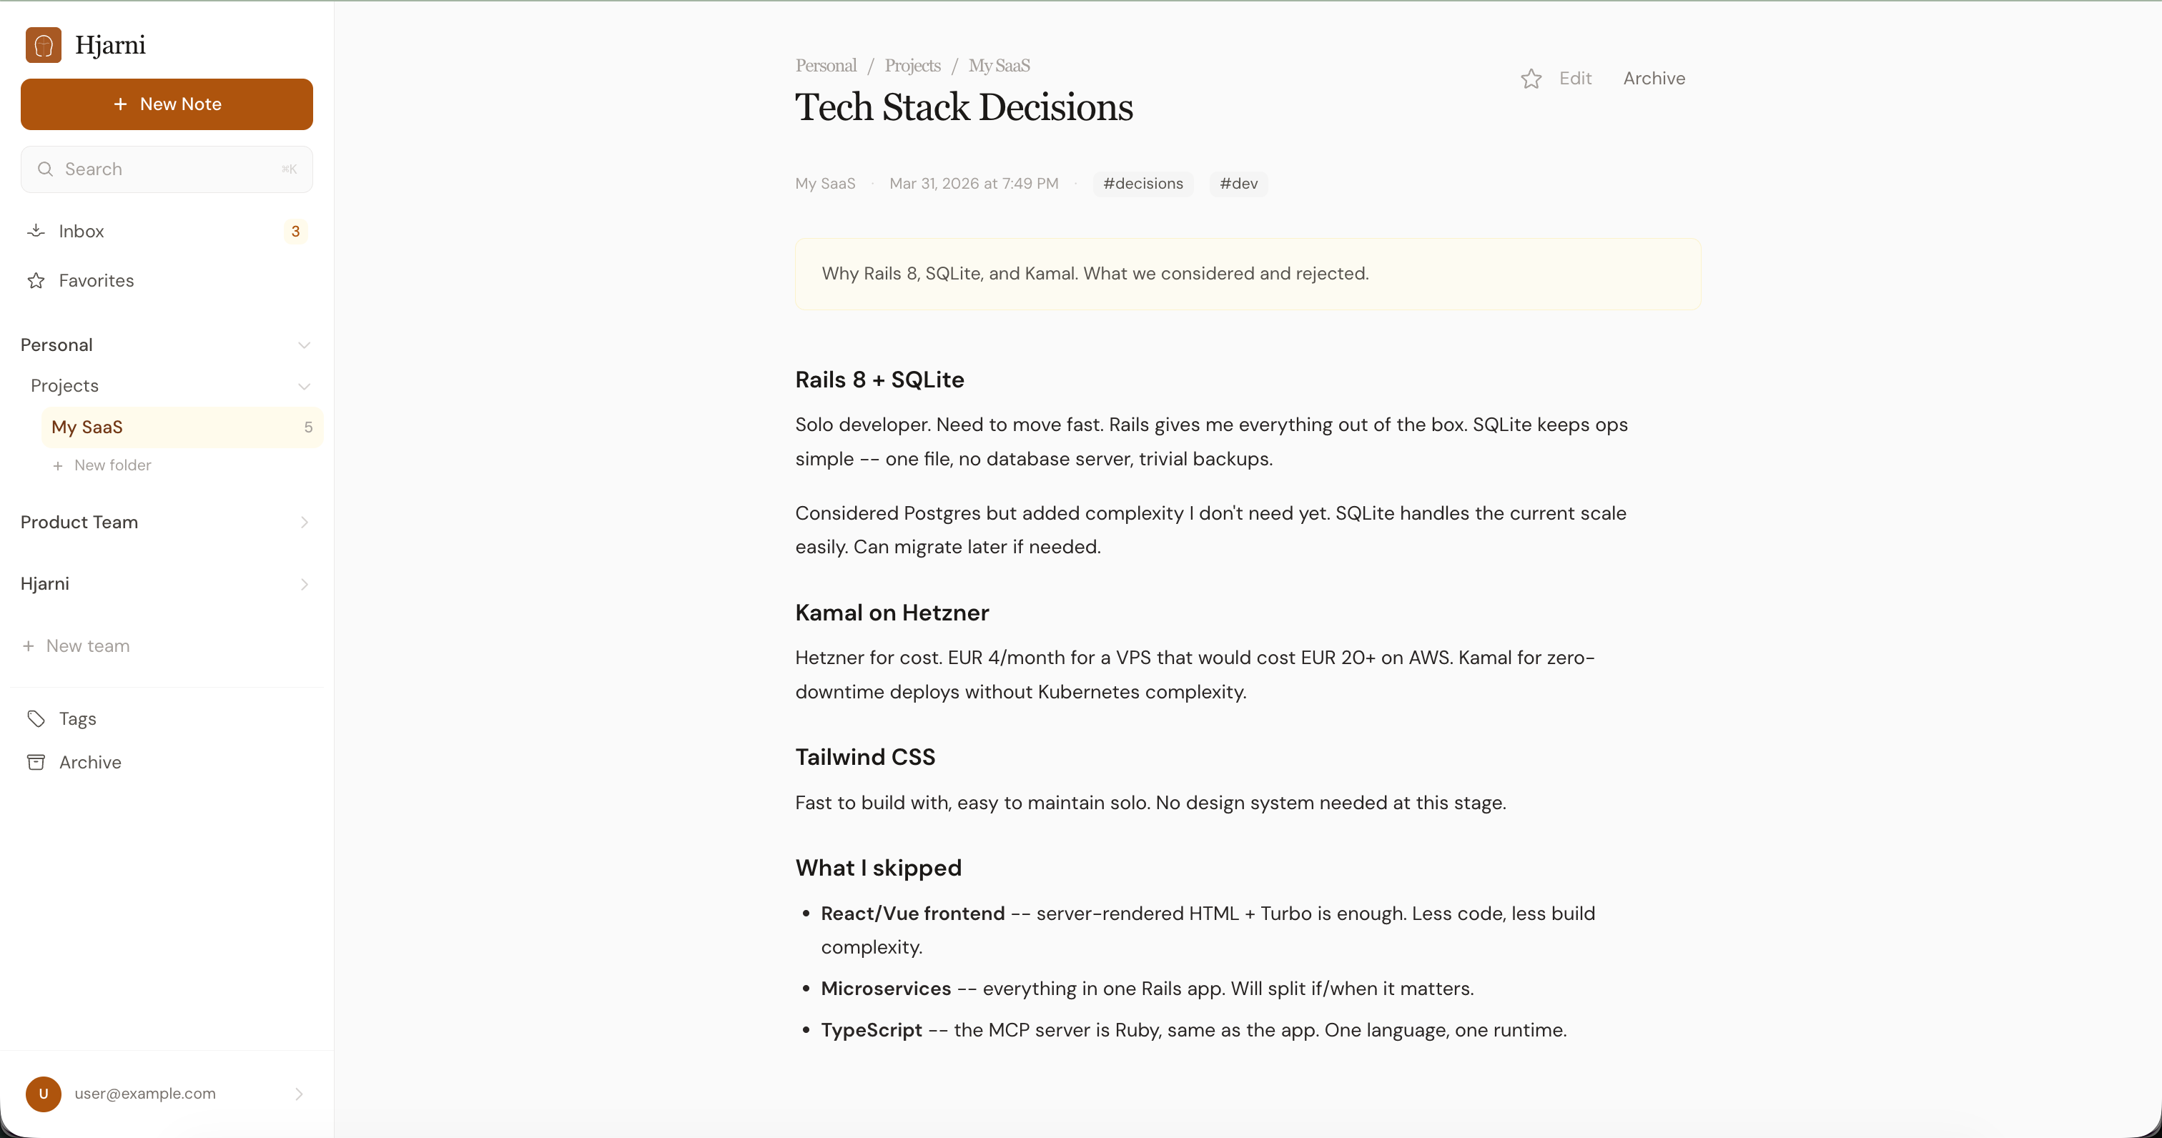Click the plus icon beside New folder
The width and height of the screenshot is (2162, 1138).
[x=58, y=466]
